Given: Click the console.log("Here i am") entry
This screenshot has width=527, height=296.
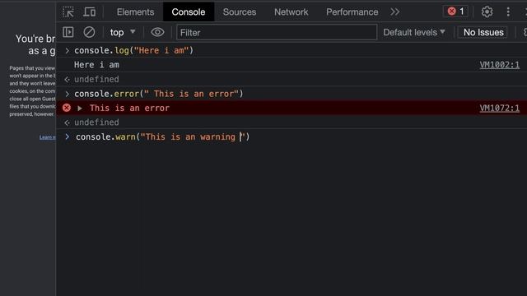Looking at the screenshot, I should [133, 50].
